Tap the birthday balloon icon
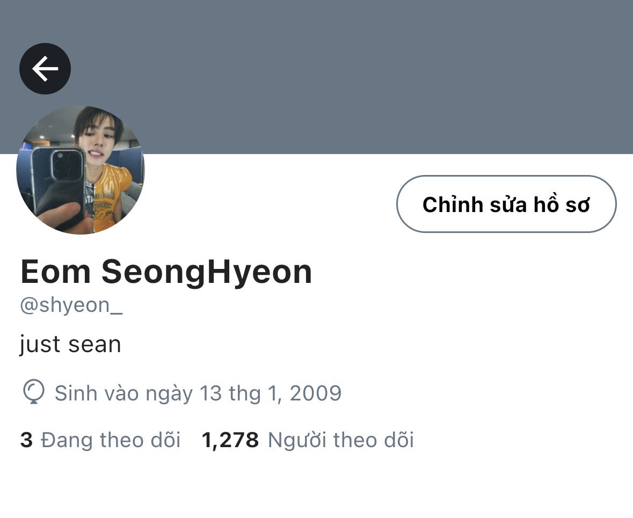Viewport: 633px width, 518px height. tap(33, 391)
